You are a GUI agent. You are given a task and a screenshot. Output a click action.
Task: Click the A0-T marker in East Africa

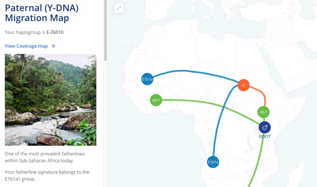[263, 112]
